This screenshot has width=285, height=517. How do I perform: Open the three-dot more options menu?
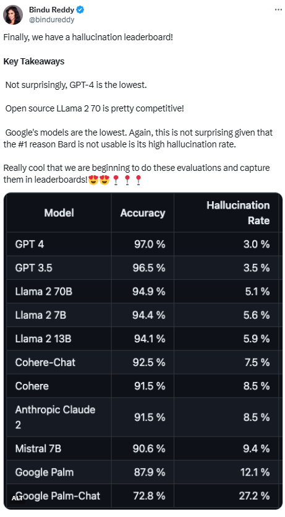click(x=278, y=10)
